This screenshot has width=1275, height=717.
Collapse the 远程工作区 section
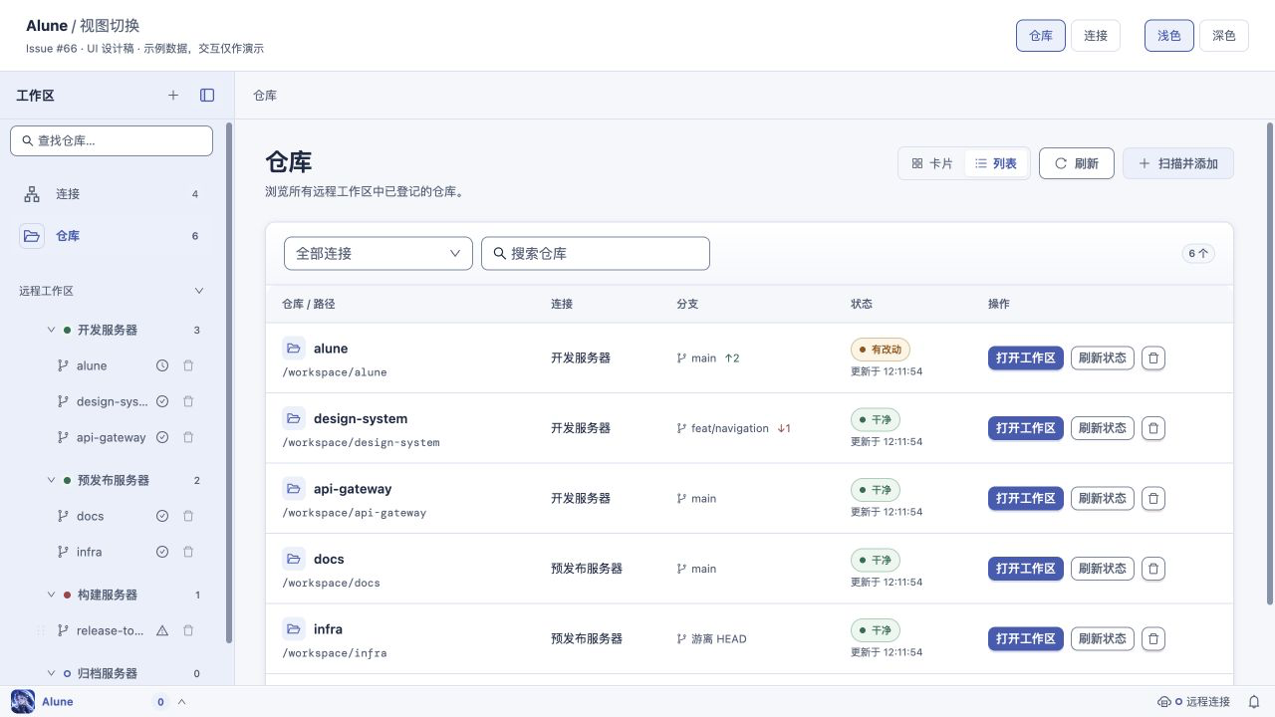199,291
